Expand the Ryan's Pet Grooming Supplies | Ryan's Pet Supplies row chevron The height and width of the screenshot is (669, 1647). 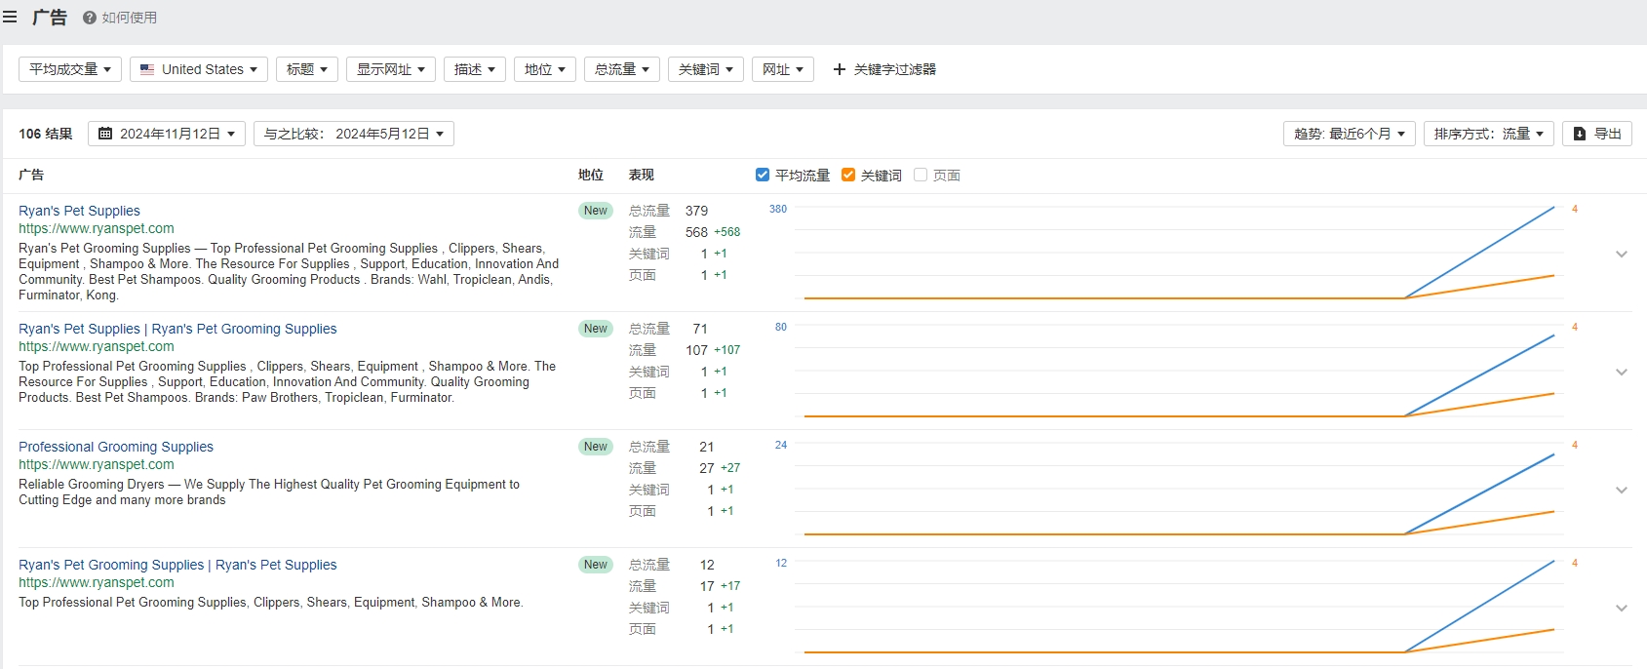click(x=1622, y=608)
